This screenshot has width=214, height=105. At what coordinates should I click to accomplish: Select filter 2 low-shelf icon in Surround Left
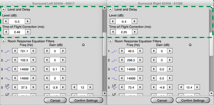(x=7, y=60)
